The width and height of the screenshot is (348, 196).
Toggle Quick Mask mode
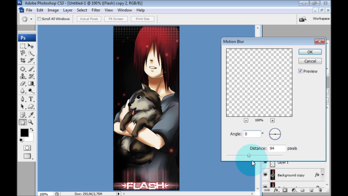click(27, 148)
